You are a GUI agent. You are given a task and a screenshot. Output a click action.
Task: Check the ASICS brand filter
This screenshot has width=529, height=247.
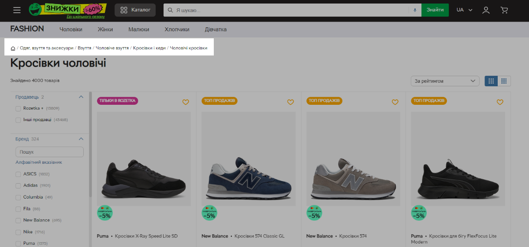point(18,174)
